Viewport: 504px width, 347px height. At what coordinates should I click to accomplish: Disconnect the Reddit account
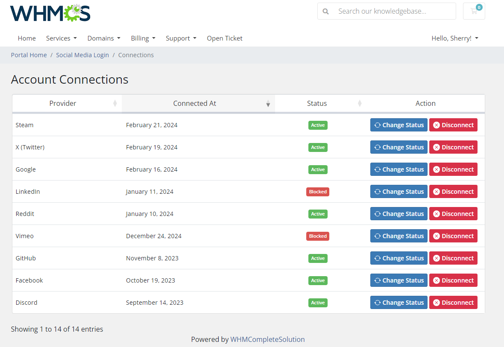(453, 214)
